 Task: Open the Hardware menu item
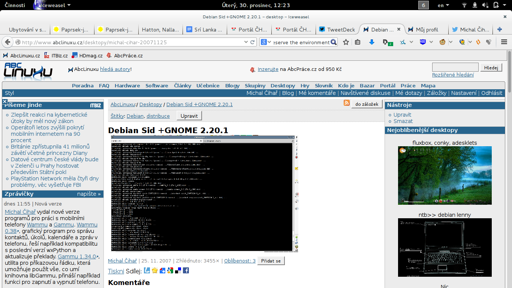(x=127, y=85)
